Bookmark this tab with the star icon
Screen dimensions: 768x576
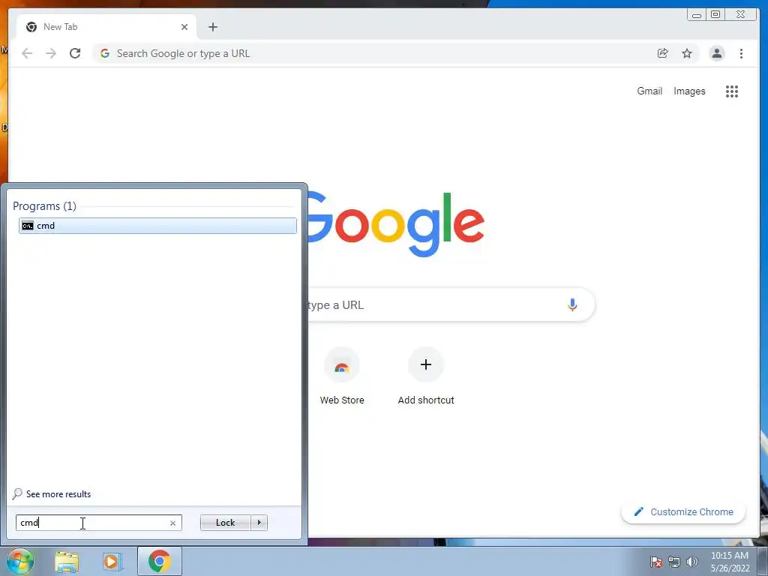[687, 53]
